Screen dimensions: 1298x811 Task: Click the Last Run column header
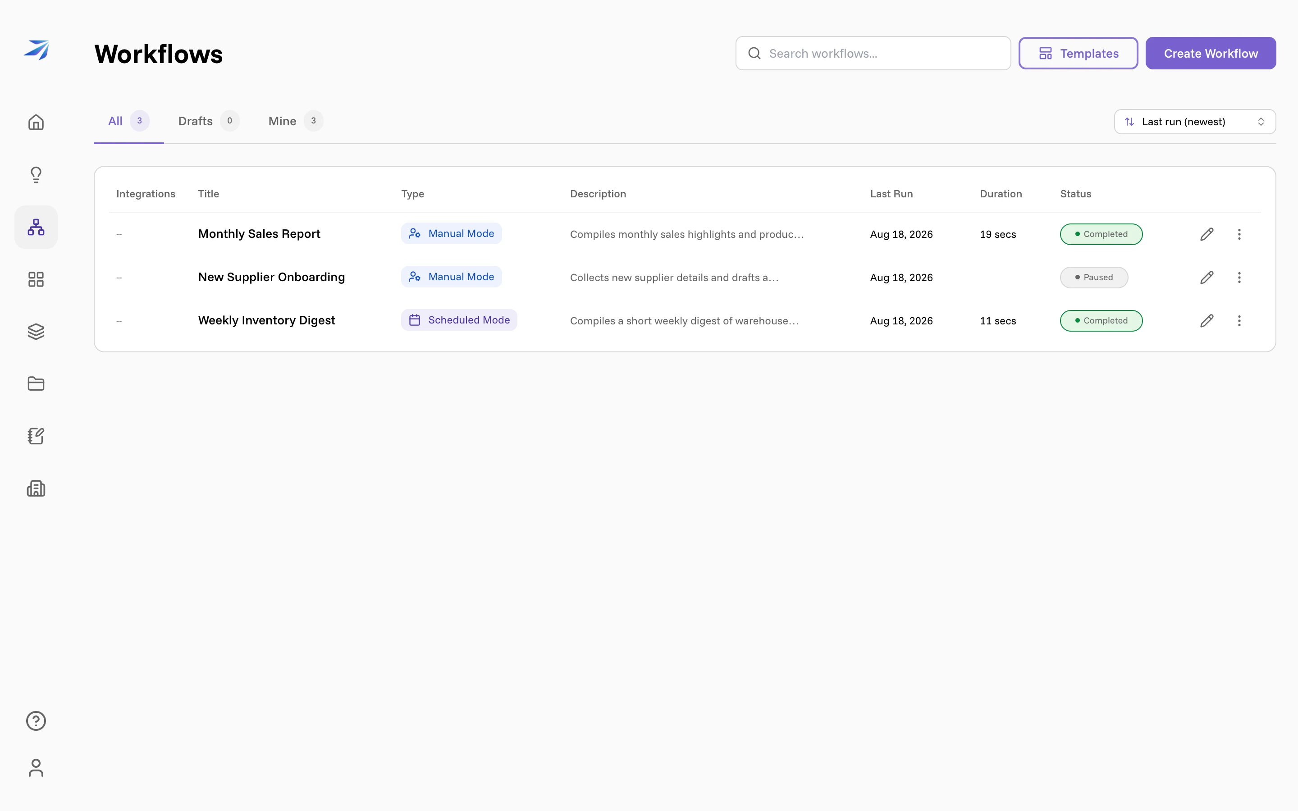pos(891,194)
